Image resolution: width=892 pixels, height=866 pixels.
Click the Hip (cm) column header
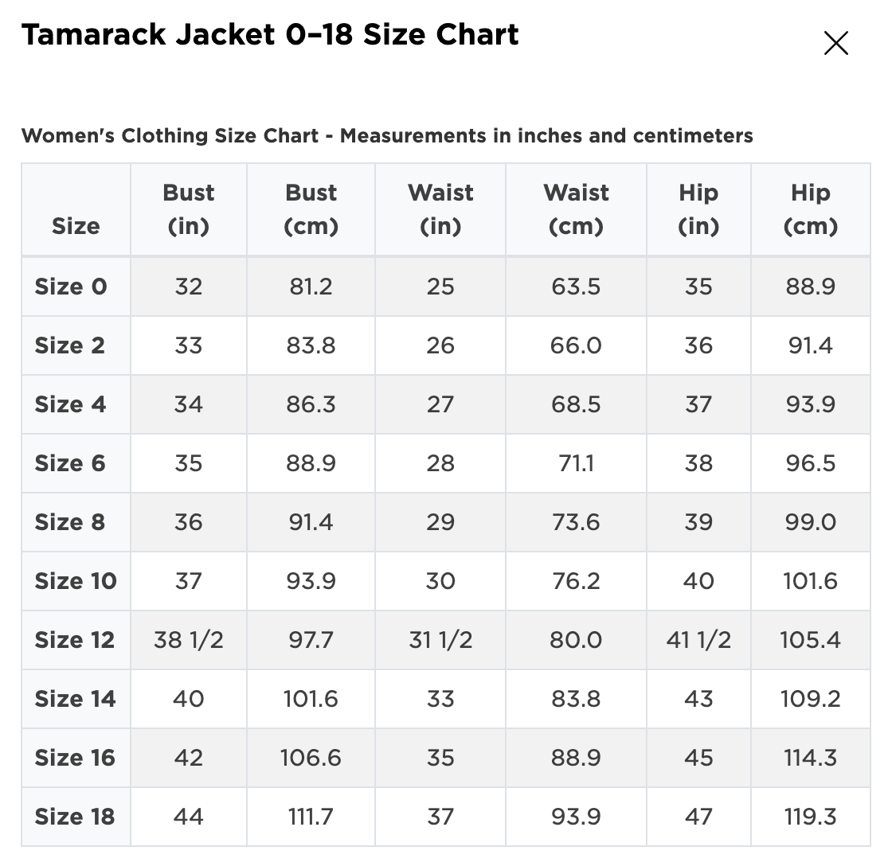[810, 210]
